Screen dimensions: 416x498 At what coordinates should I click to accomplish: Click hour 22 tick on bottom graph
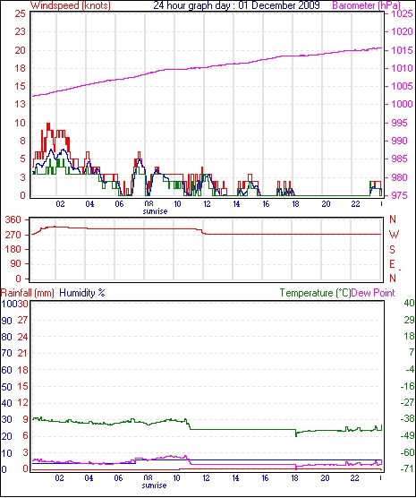coord(355,477)
